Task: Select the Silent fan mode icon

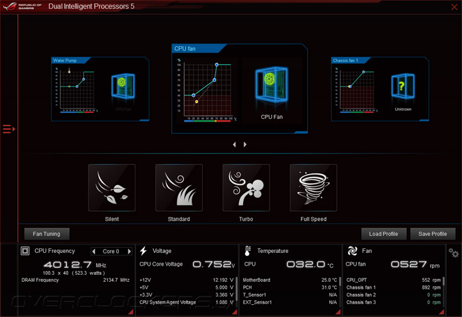Action: click(112, 187)
